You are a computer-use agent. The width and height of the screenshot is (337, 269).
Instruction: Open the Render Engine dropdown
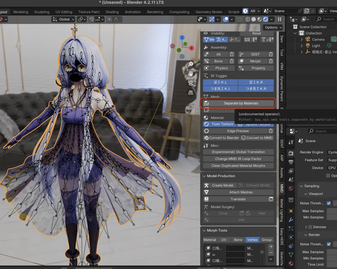pyautogui.click(x=331, y=152)
